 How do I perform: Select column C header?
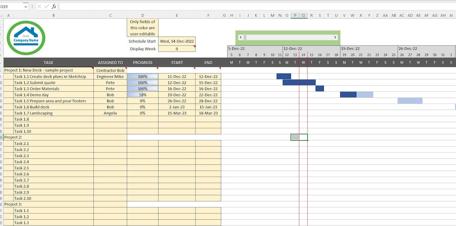click(110, 16)
